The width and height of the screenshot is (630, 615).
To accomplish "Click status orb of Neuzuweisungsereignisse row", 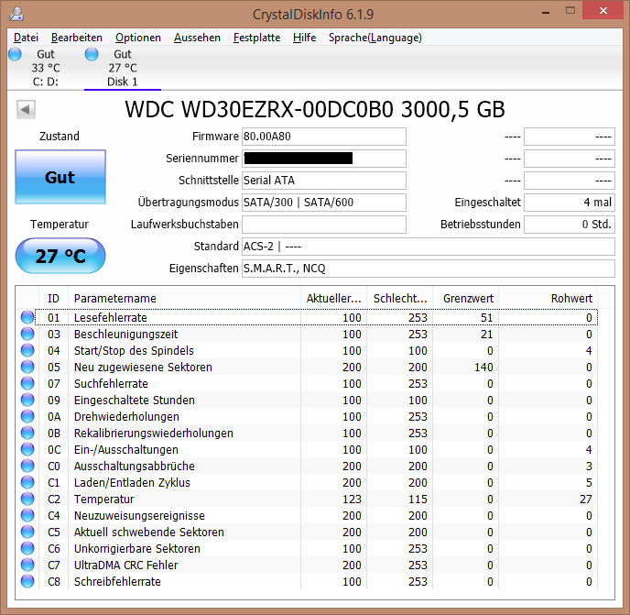I will [x=27, y=515].
